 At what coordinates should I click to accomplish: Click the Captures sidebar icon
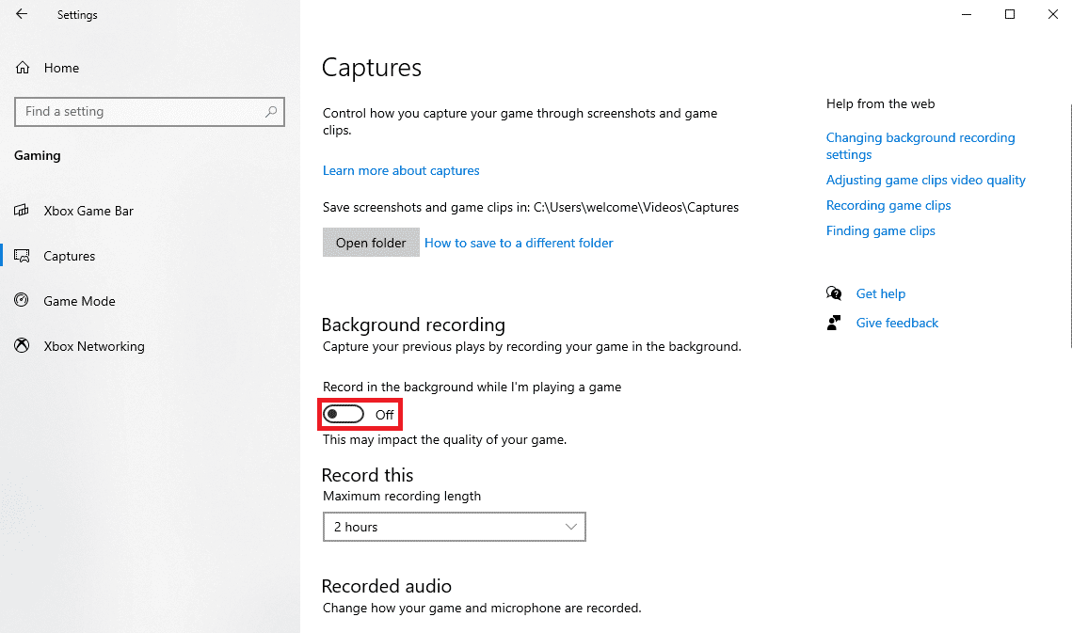click(x=23, y=256)
